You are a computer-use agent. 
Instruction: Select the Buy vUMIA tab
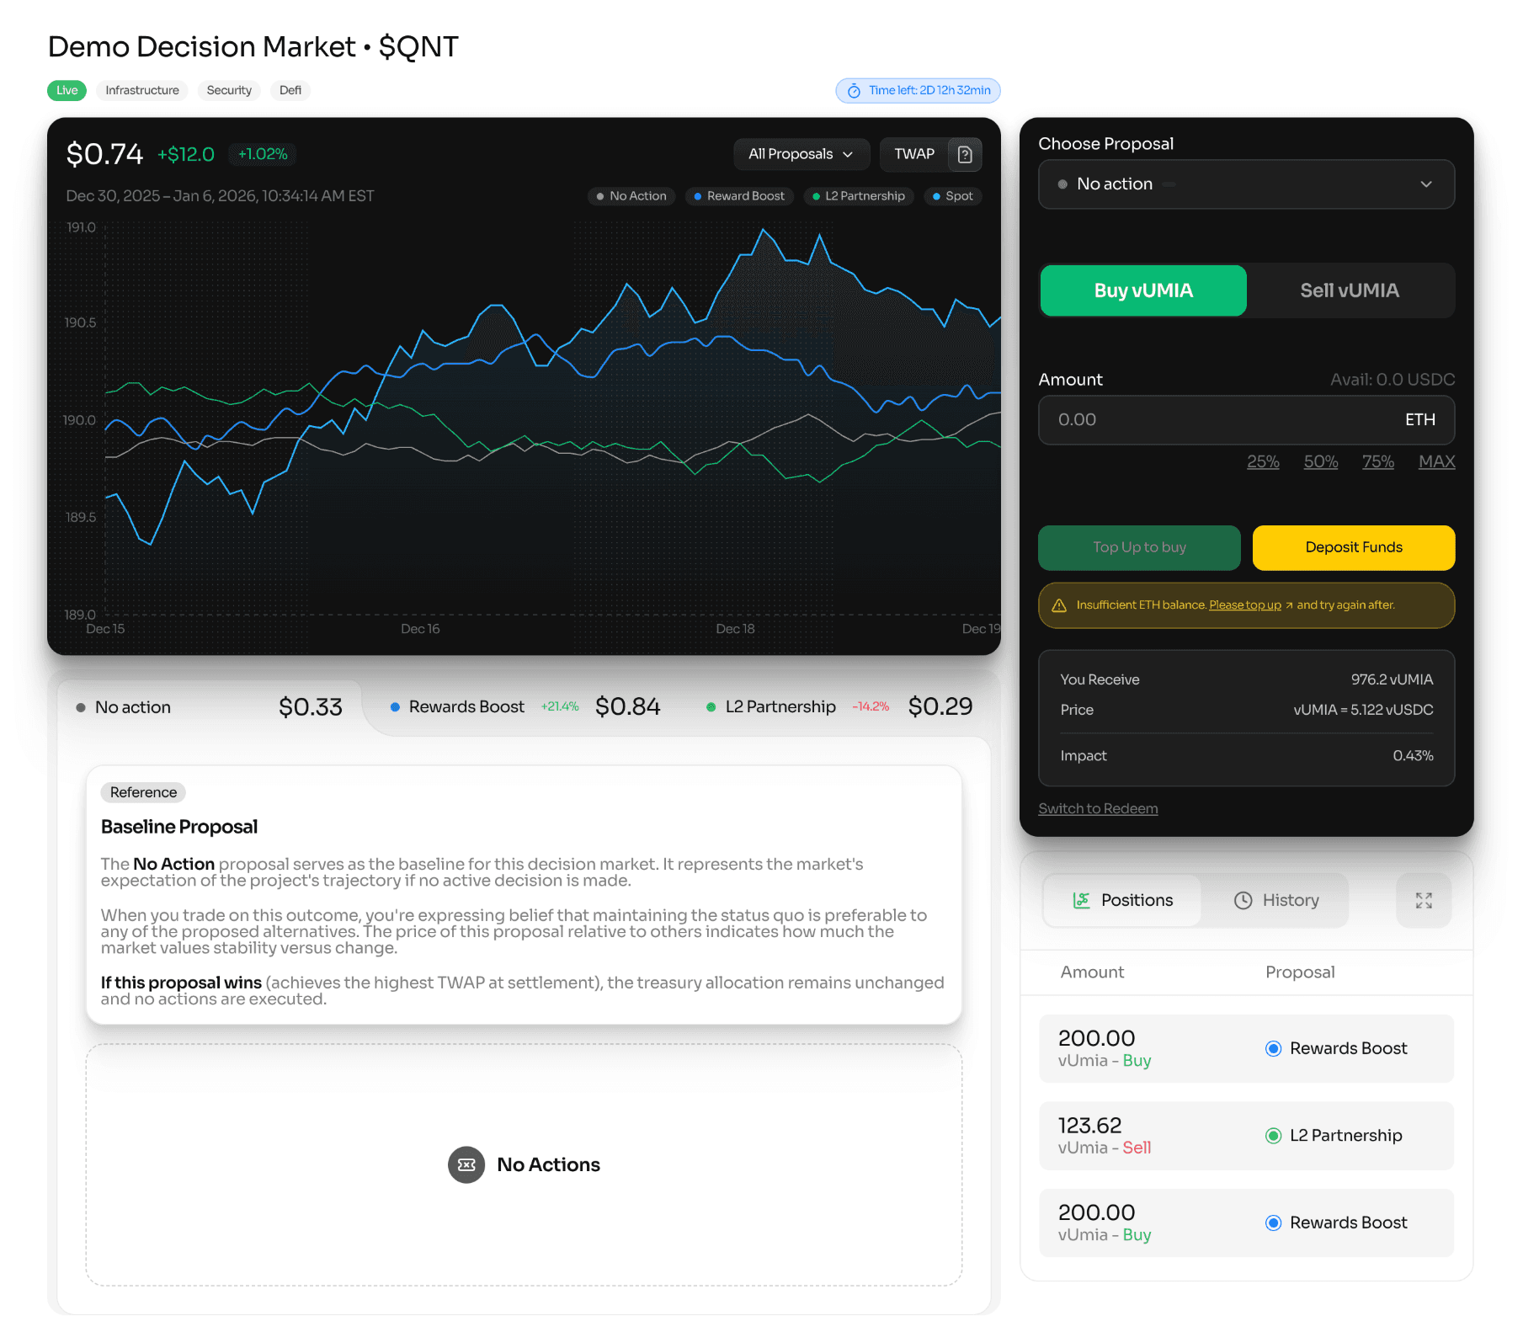(1142, 290)
